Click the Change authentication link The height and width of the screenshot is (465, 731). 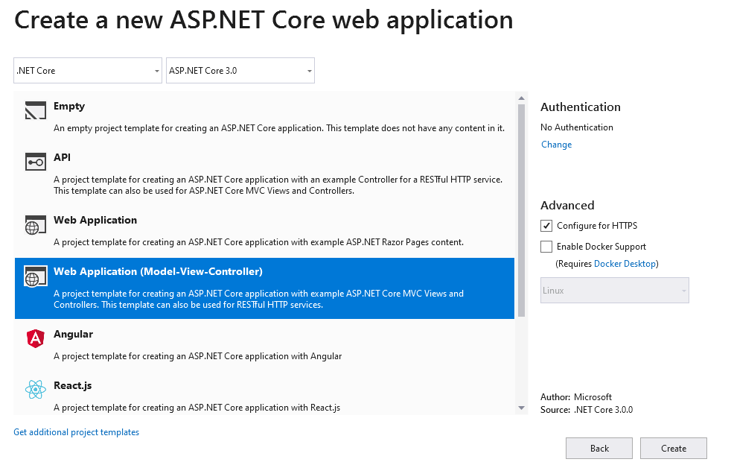(x=556, y=145)
